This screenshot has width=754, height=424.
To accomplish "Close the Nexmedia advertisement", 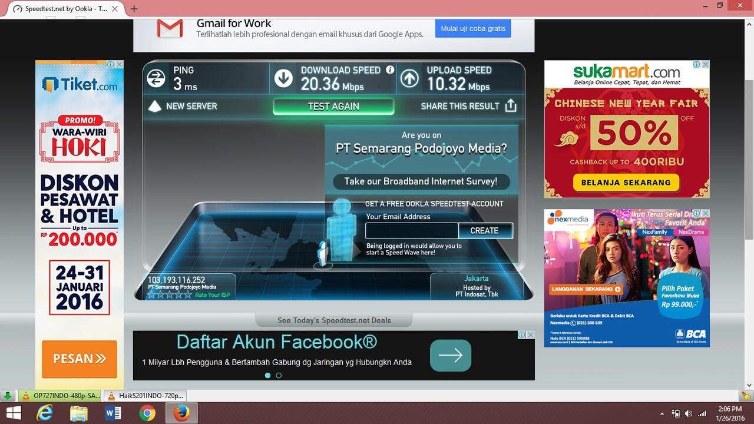I will coord(705,213).
